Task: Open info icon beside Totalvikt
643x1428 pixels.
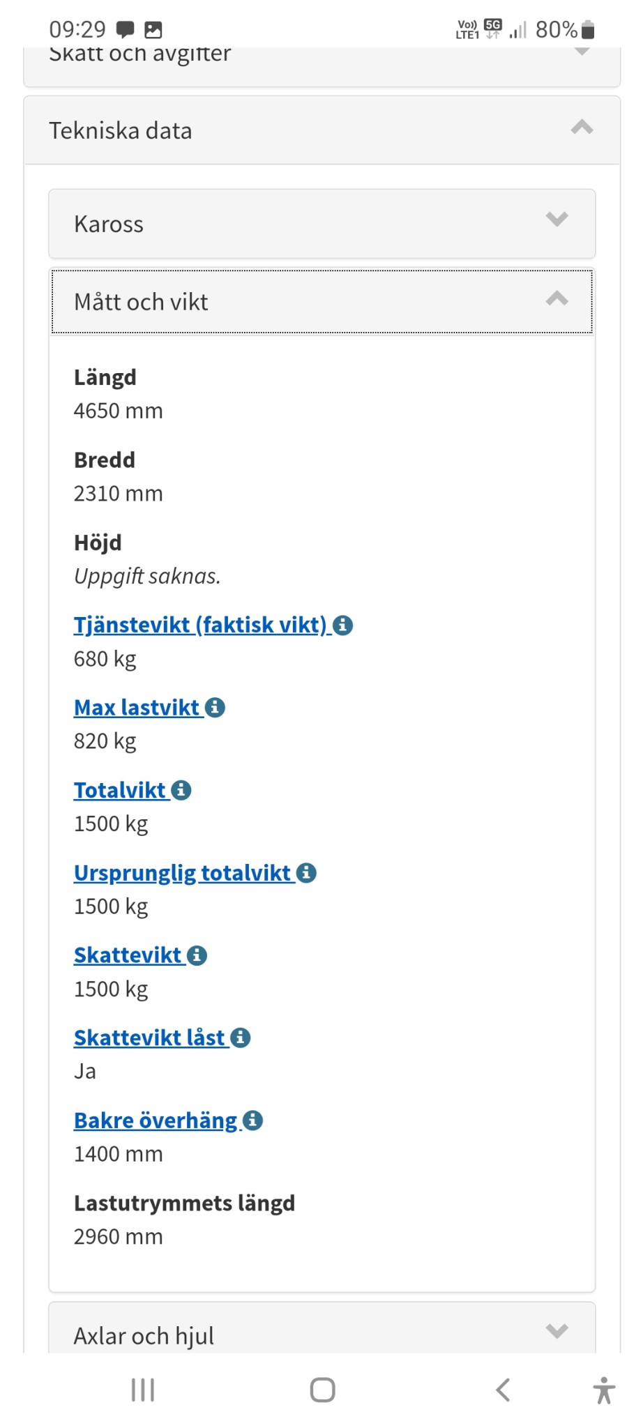Action: coord(181,791)
